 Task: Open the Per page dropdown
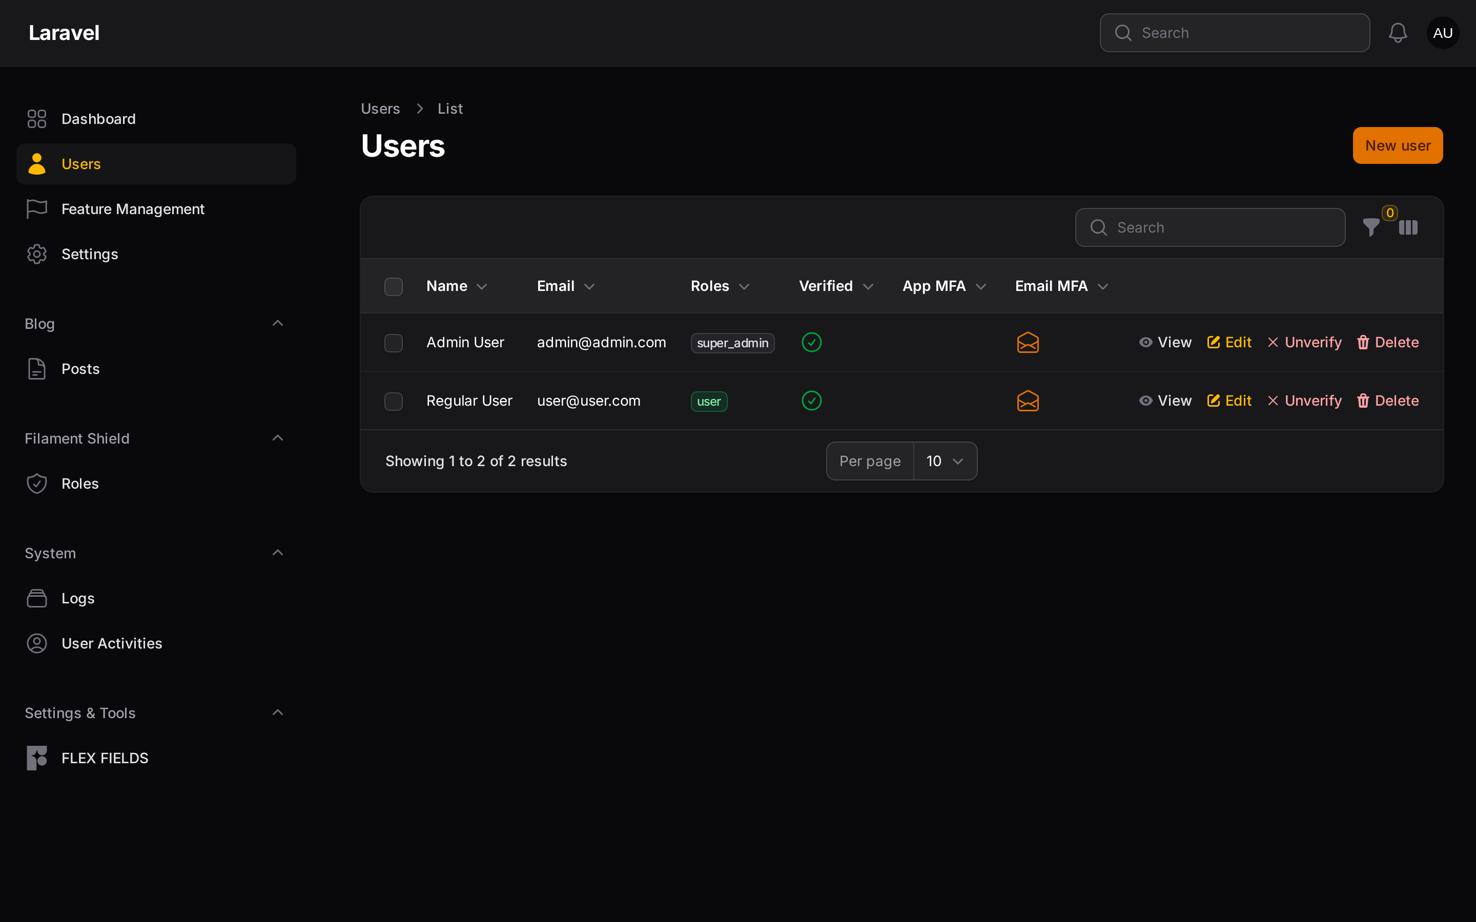point(945,461)
